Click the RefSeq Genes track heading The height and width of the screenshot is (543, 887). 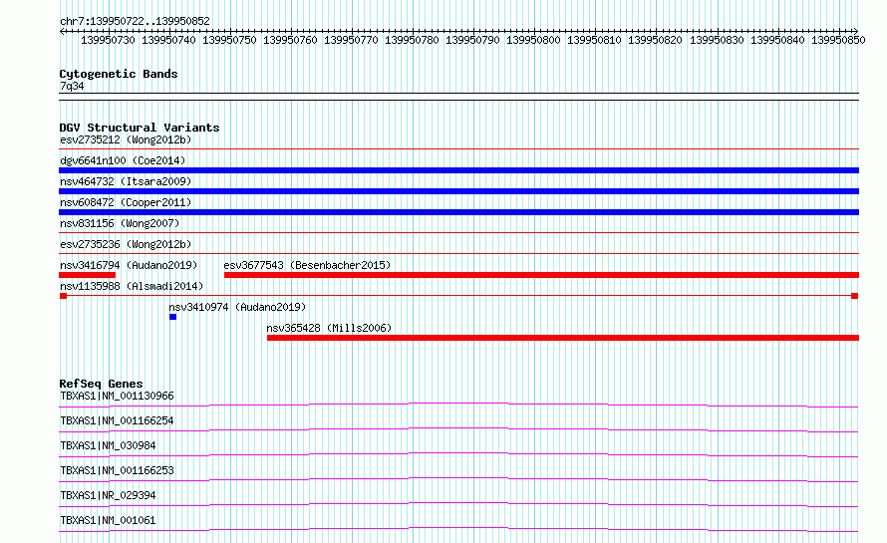101,384
